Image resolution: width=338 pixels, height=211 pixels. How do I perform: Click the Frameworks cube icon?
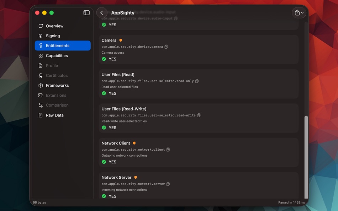(x=41, y=85)
